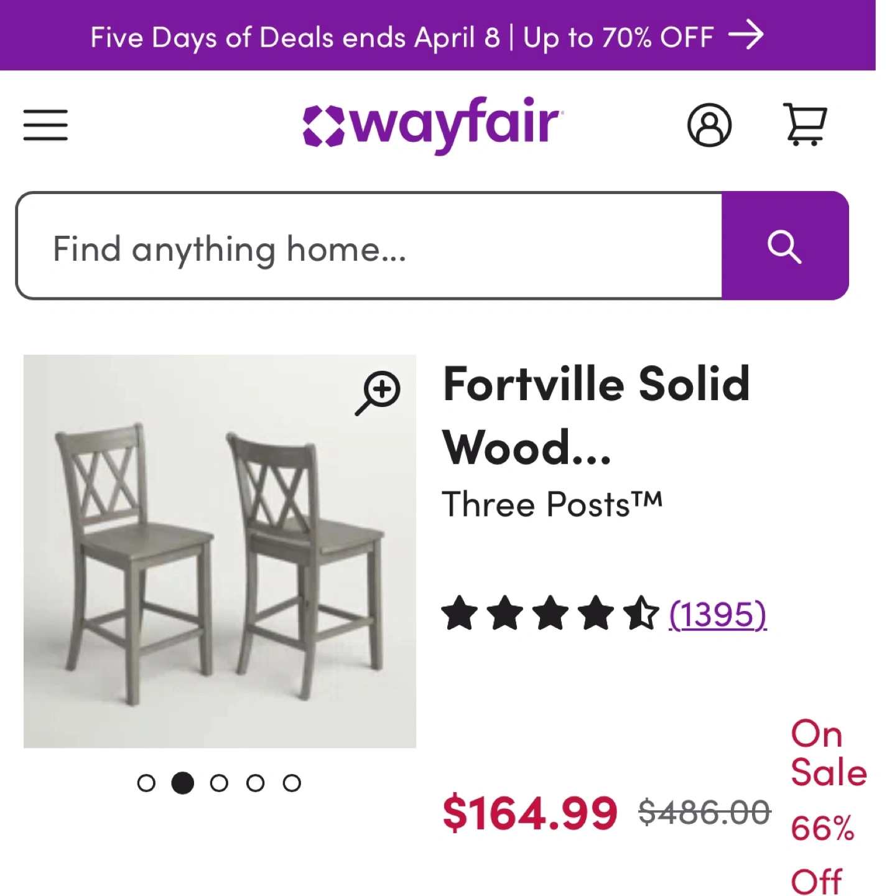The height and width of the screenshot is (896, 887).
Task: Open the Five Days of Deals banner
Action: [402, 37]
